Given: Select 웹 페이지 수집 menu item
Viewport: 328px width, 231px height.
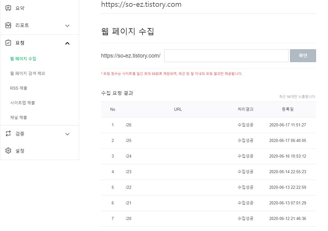Looking at the screenshot, I should coord(23,58).
